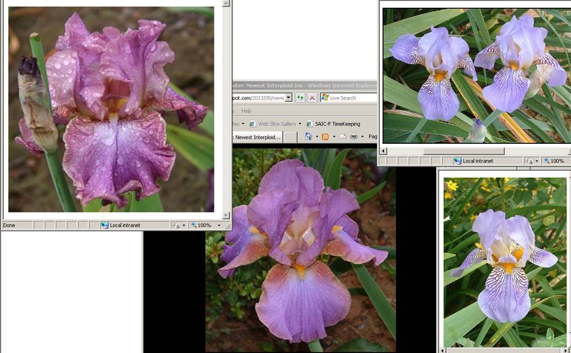Click the scroll down arrow in the pink iris window
571x353 pixels.
226,215
